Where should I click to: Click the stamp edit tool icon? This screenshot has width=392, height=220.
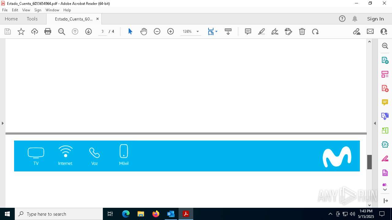click(288, 31)
